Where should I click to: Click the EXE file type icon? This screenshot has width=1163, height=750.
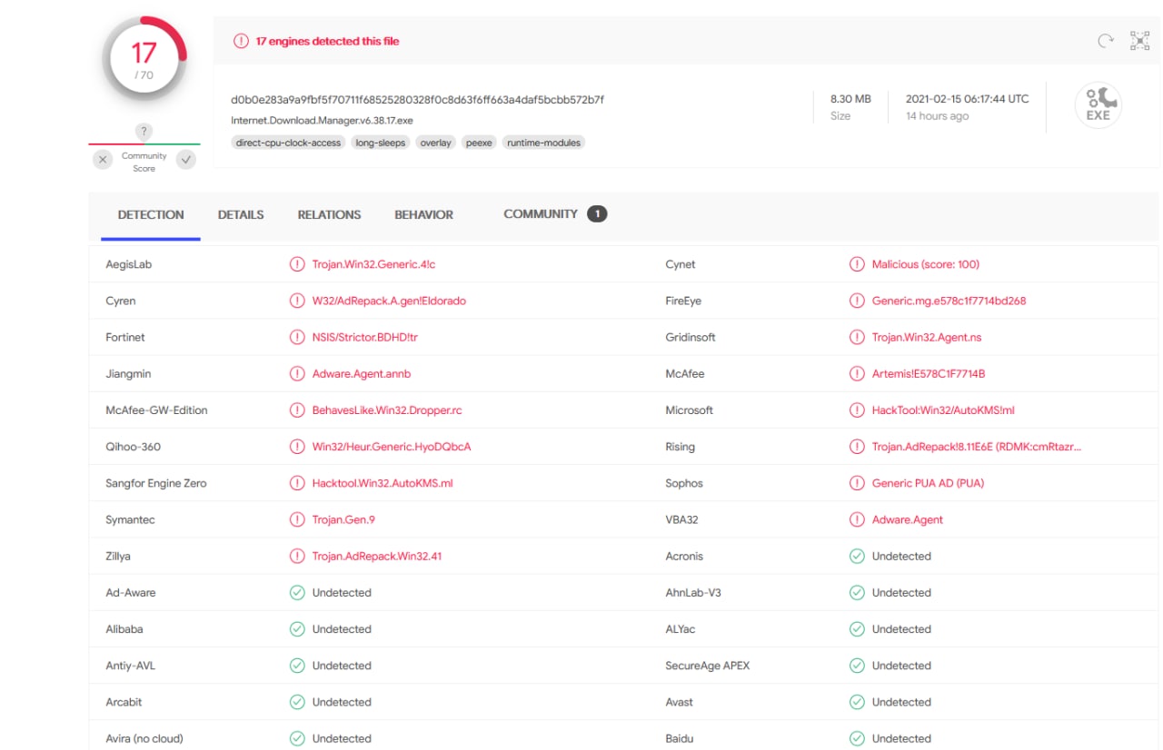point(1098,104)
